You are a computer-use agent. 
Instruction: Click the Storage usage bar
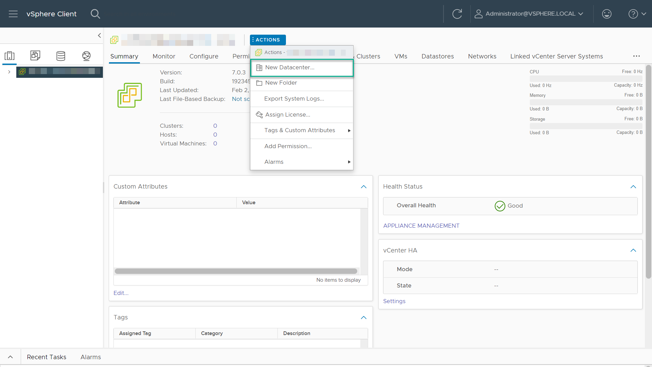[586, 126]
